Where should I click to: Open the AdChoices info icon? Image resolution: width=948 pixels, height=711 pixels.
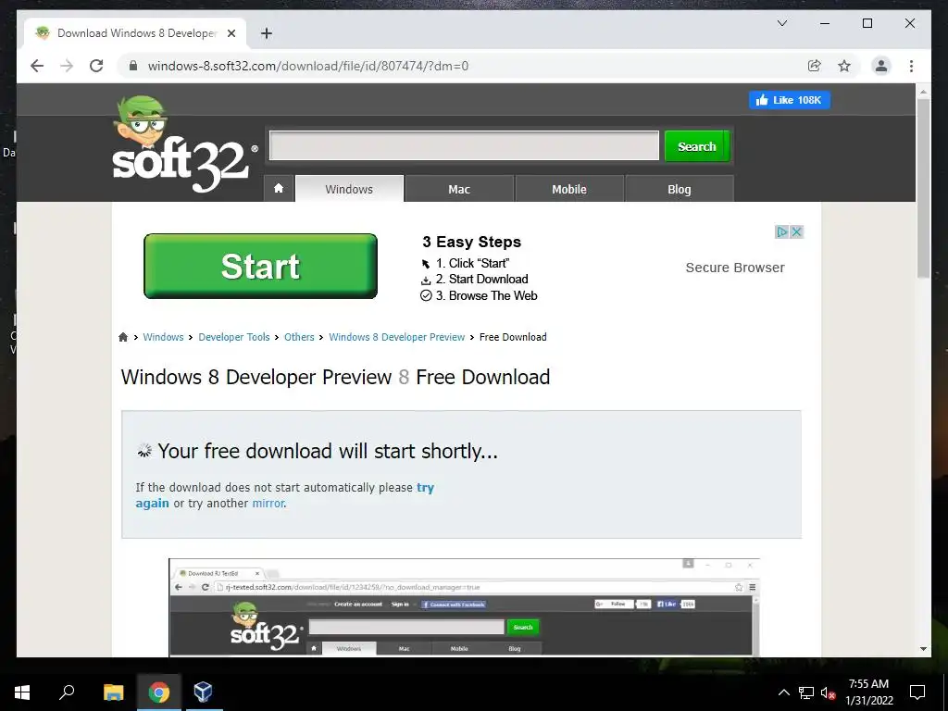point(781,231)
